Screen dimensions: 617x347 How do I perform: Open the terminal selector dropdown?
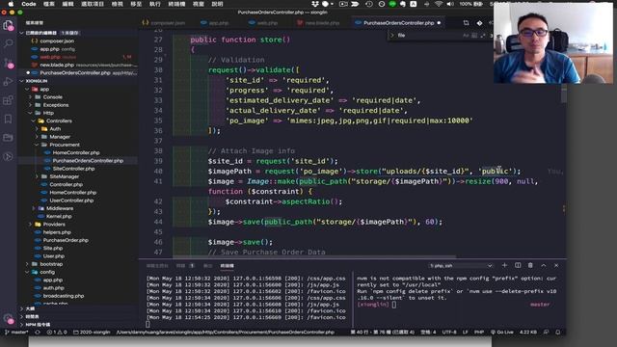[461, 266]
